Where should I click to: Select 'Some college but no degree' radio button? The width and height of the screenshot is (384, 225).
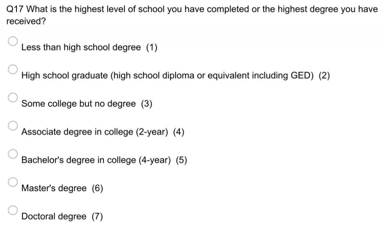pyautogui.click(x=13, y=97)
